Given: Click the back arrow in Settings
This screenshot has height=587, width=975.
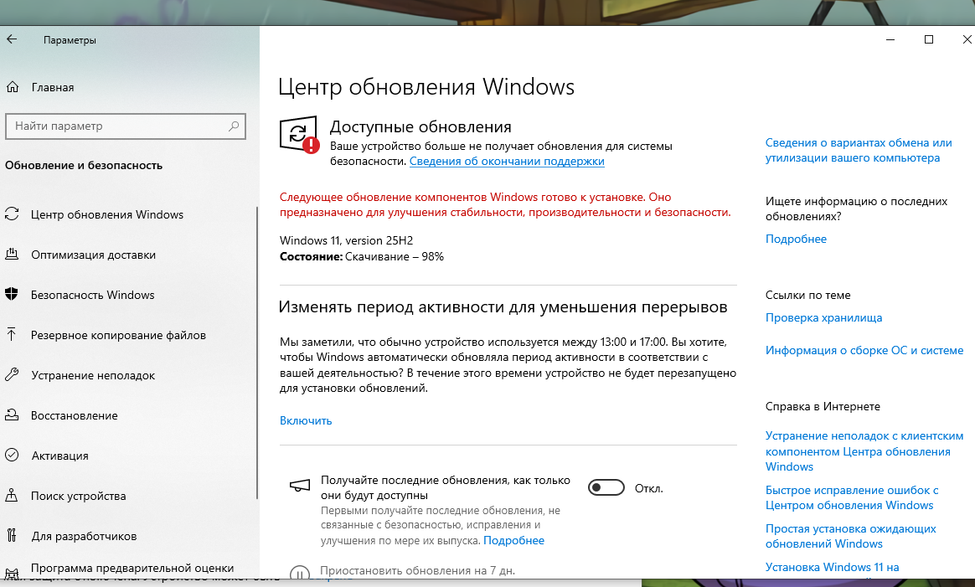Looking at the screenshot, I should [x=12, y=40].
